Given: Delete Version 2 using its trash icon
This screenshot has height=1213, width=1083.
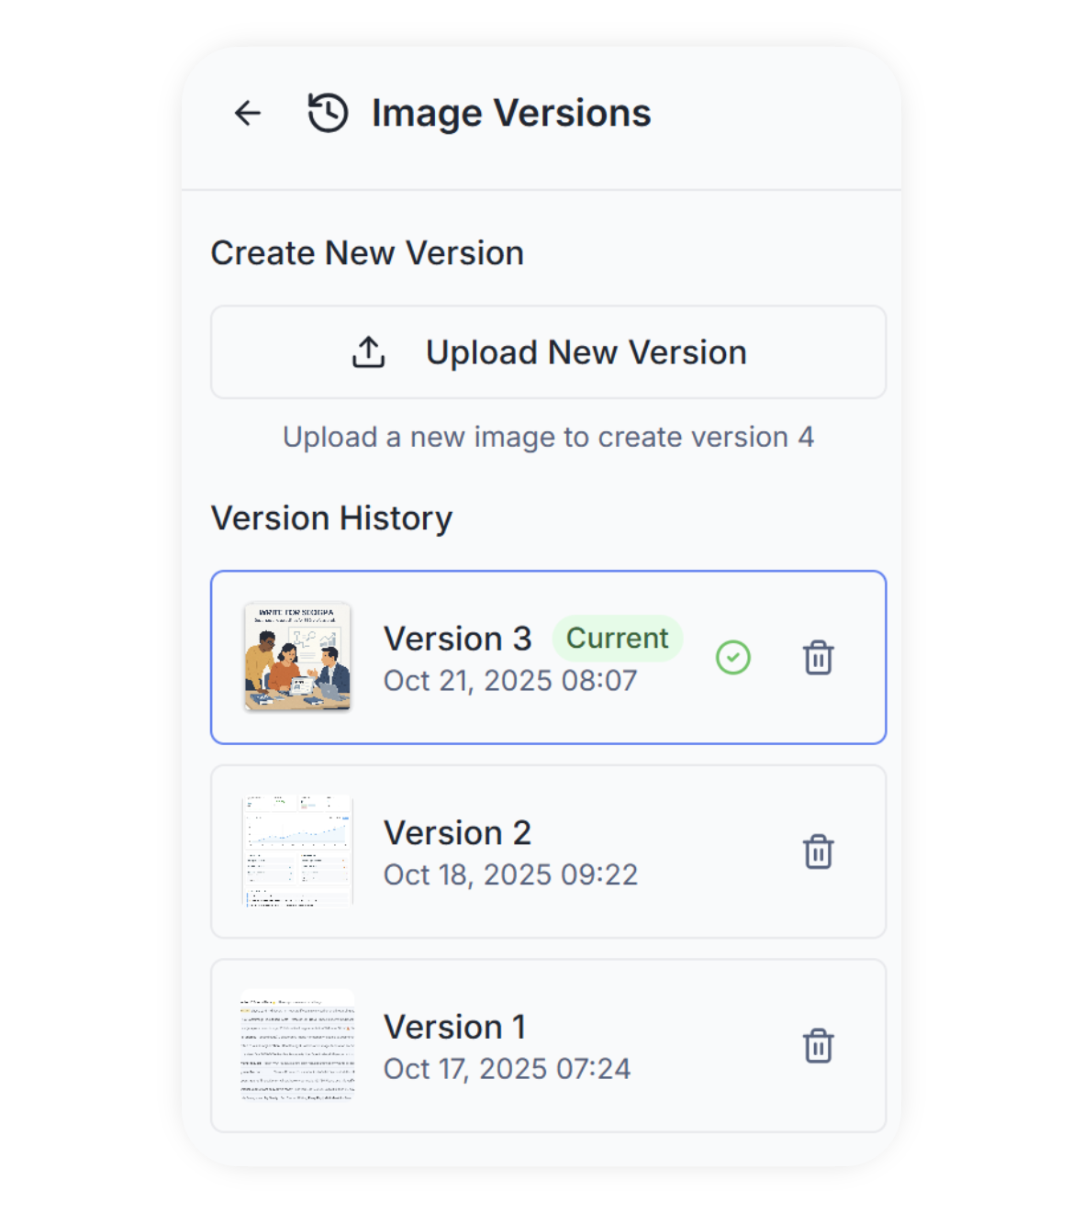Looking at the screenshot, I should point(817,851).
